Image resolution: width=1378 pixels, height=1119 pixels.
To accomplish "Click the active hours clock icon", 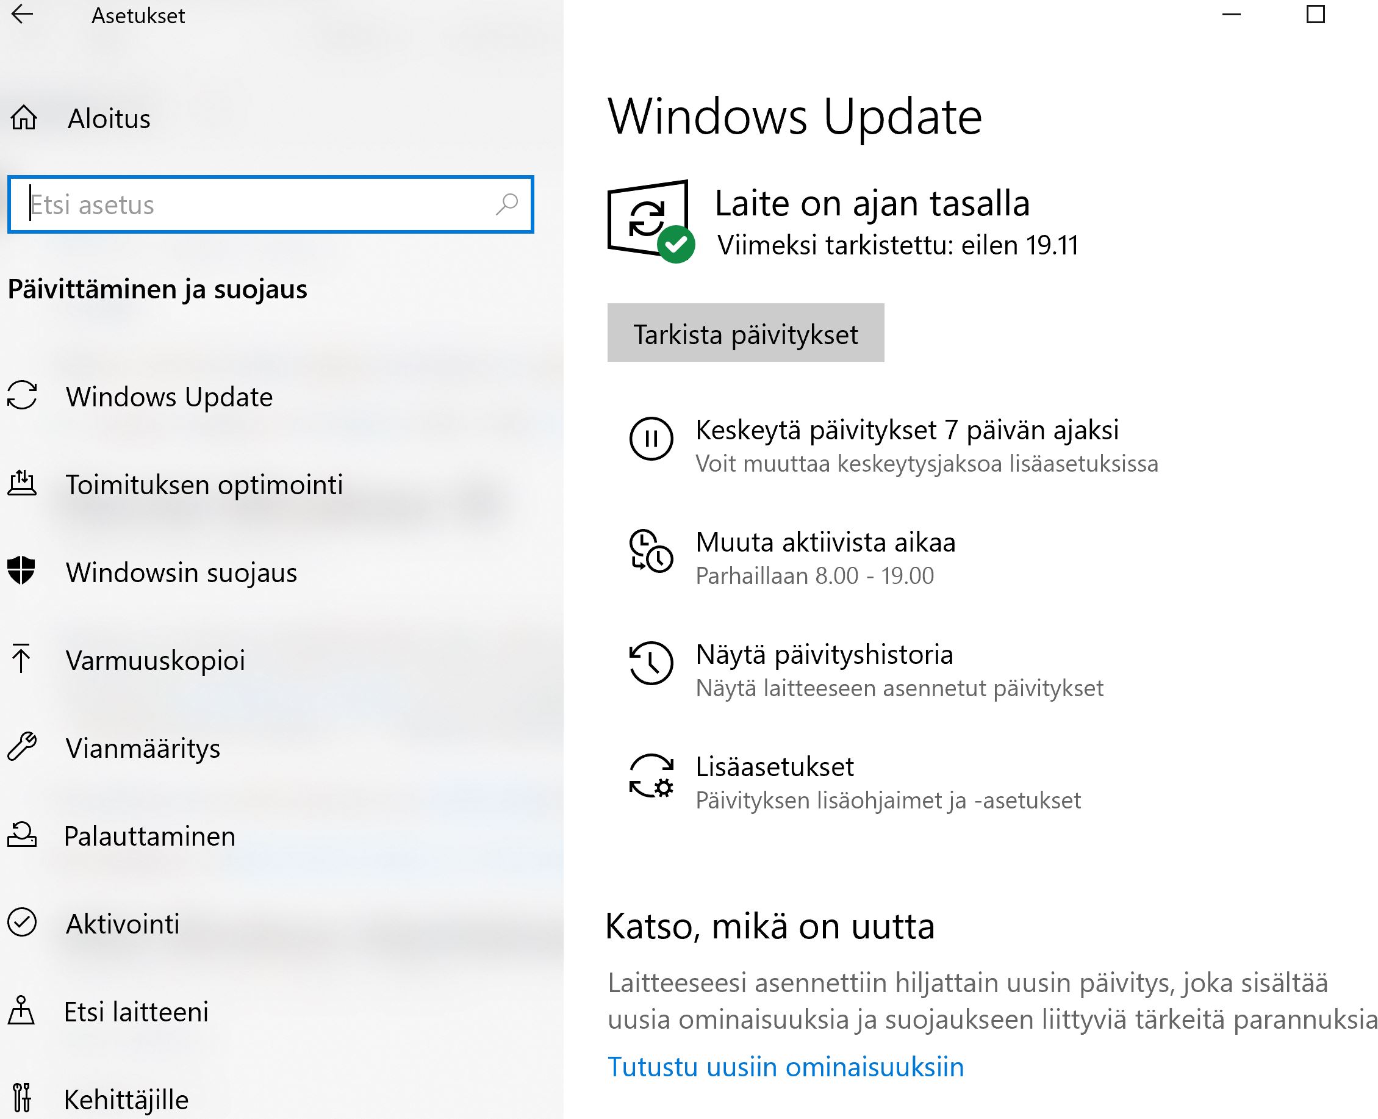I will pyautogui.click(x=651, y=551).
